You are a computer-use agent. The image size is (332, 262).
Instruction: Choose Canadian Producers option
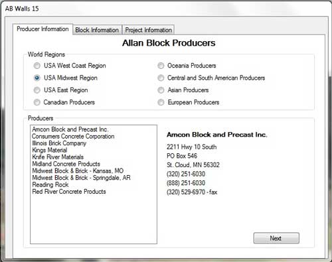(37, 102)
